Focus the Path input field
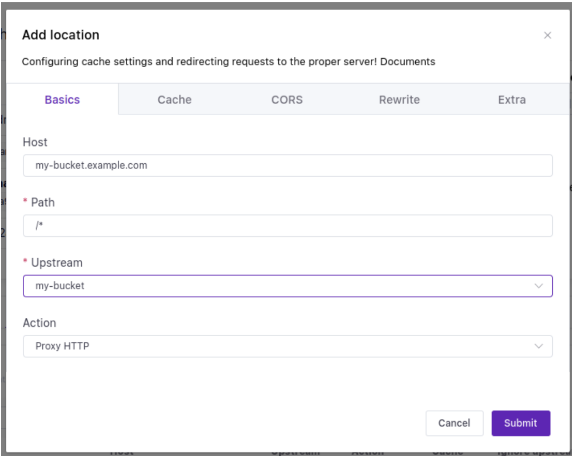 (288, 226)
